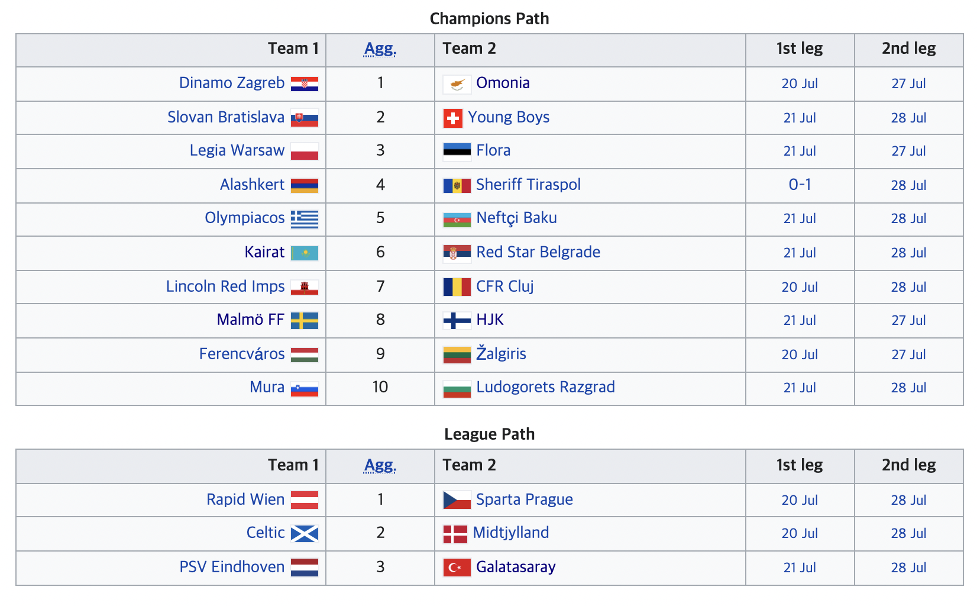This screenshot has height=606, width=977.
Task: Click 20 Jul first leg for Dinamo Zagreb
Action: coord(800,83)
